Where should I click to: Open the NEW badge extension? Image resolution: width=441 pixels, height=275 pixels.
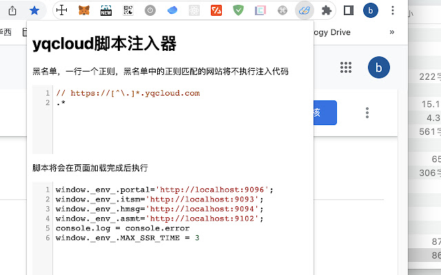click(106, 11)
